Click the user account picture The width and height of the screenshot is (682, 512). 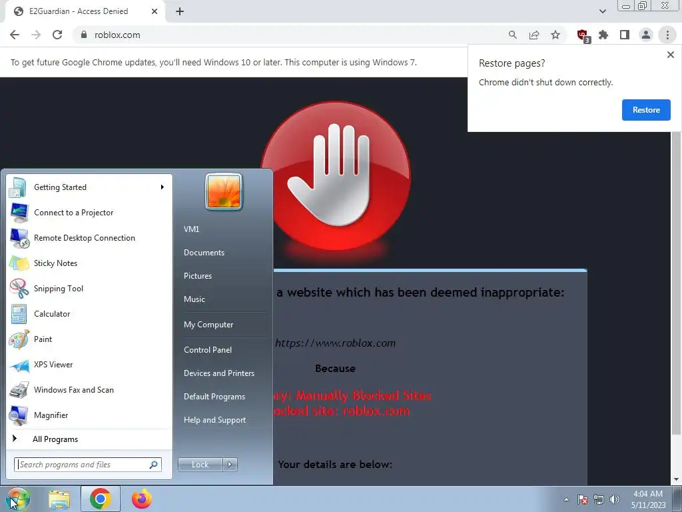pyautogui.click(x=224, y=191)
